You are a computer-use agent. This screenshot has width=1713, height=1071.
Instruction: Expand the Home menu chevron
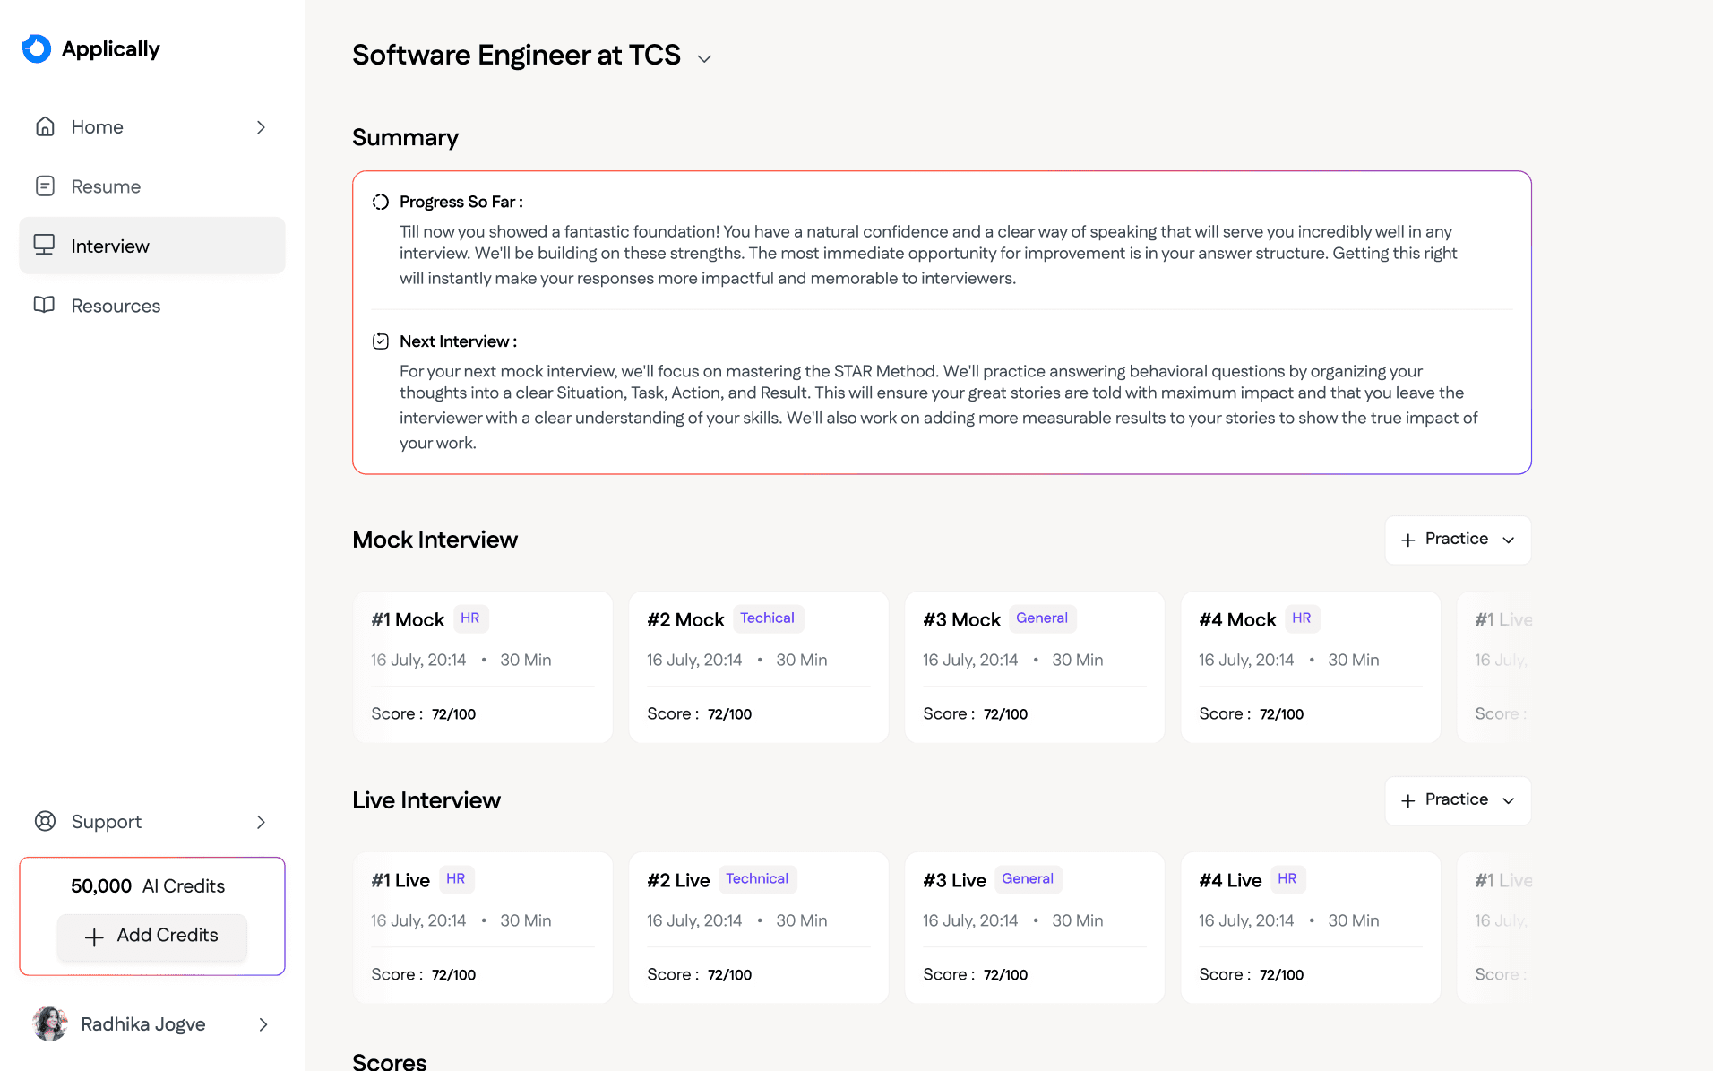[x=261, y=127]
